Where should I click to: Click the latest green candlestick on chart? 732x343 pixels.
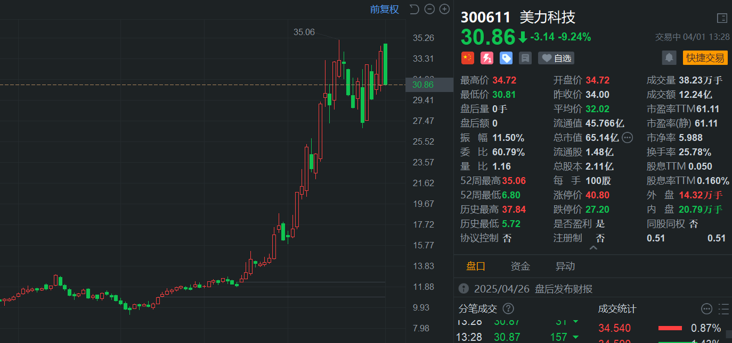click(x=385, y=64)
